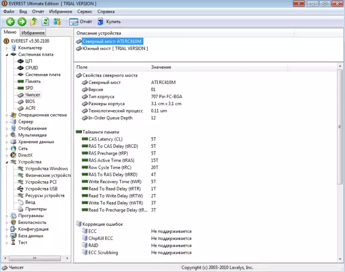This screenshot has width=345, height=272.
Task: Open the Отчёт menu in menu bar
Action: (x=38, y=11)
